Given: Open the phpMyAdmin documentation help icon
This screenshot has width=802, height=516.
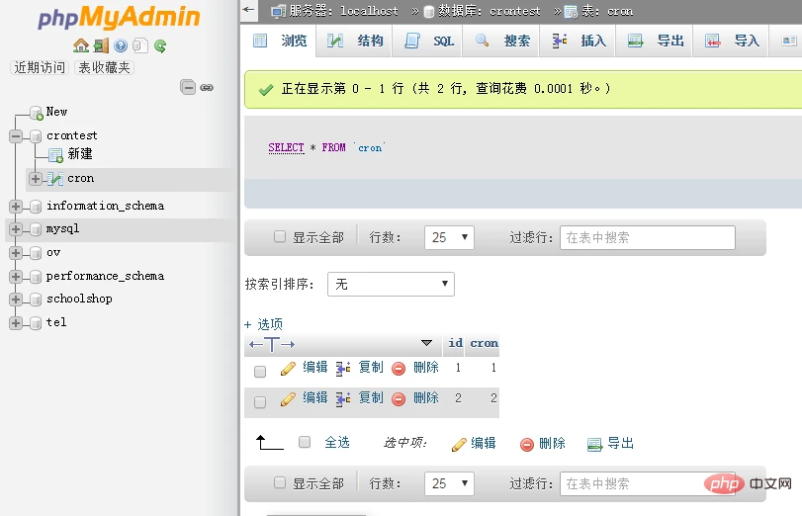Looking at the screenshot, I should click(x=121, y=45).
